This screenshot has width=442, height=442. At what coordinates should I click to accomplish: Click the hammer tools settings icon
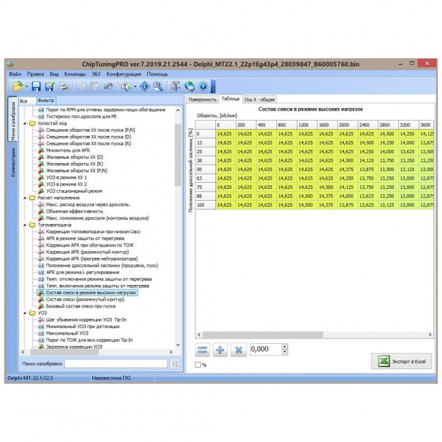176,86
